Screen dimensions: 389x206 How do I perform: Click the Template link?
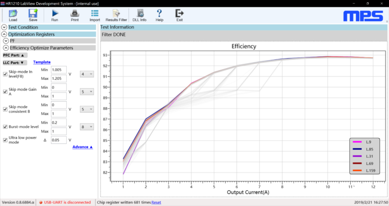tap(42, 62)
